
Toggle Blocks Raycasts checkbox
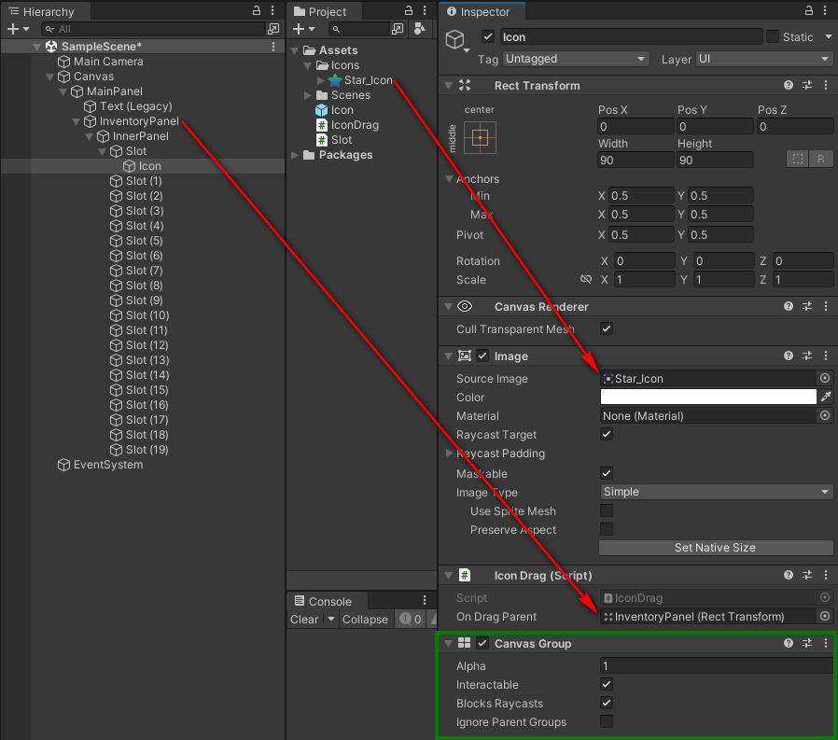(606, 703)
